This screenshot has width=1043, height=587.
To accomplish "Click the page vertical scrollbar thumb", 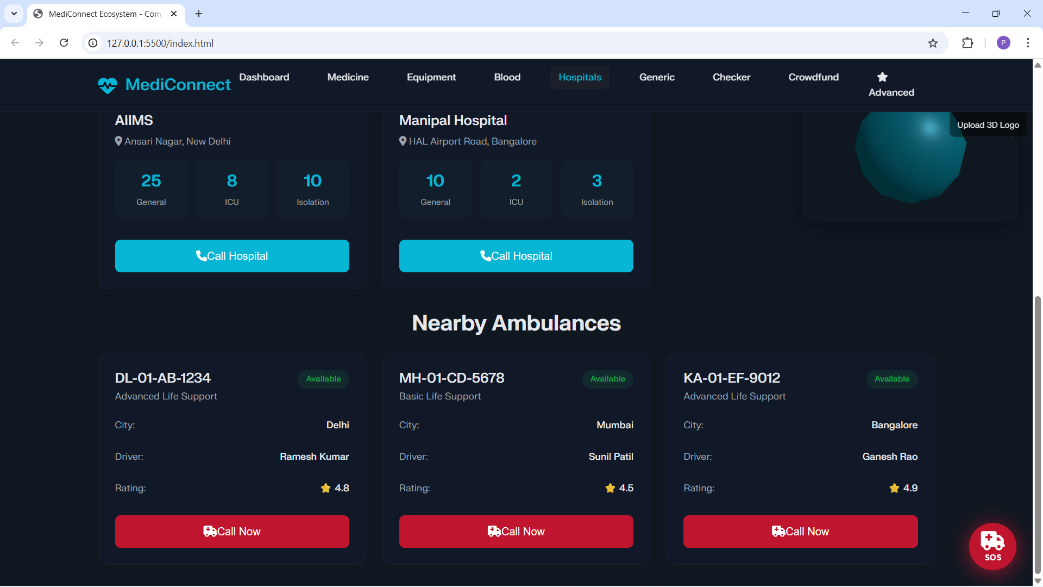I will tap(1038, 435).
